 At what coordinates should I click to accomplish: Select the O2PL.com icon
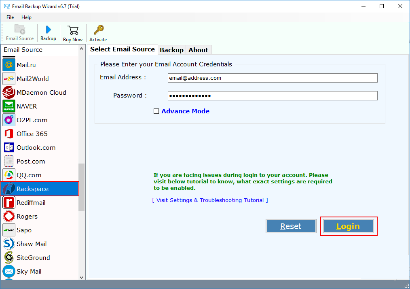(x=9, y=120)
